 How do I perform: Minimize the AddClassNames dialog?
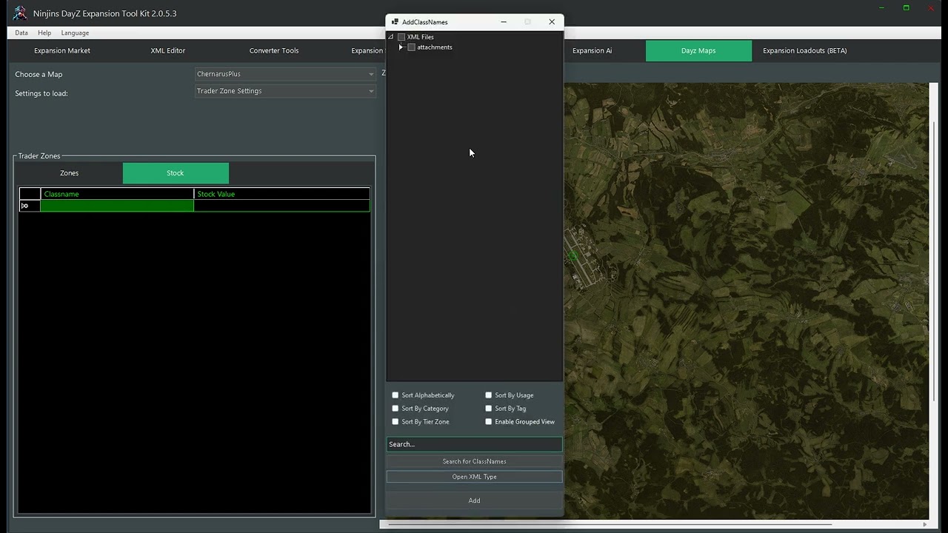tap(504, 22)
